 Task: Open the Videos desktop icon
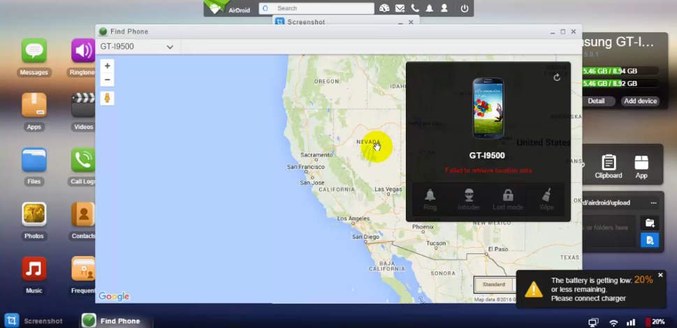(x=83, y=105)
